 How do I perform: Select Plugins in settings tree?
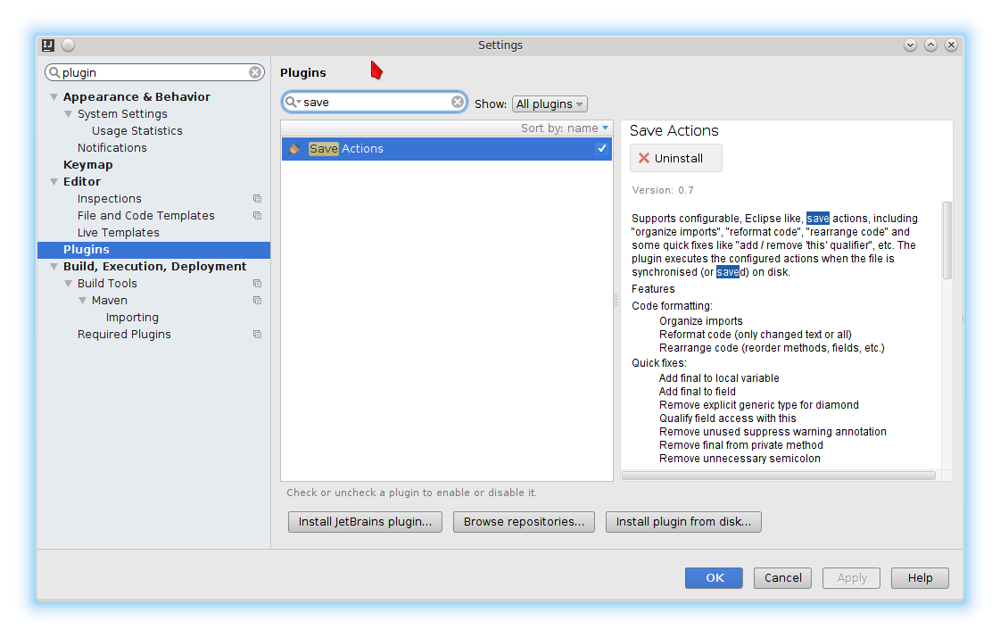[153, 250]
